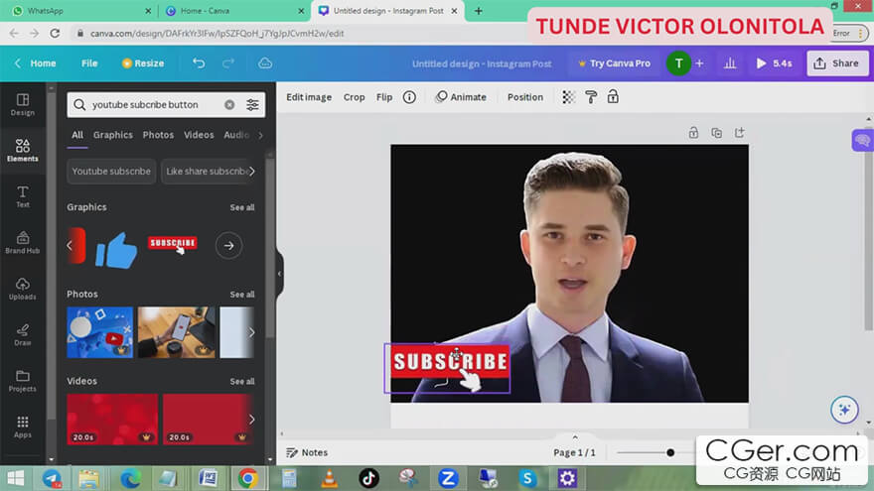Open the Position panel
The image size is (874, 491).
[525, 97]
